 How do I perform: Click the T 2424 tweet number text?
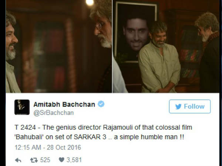tap(25, 128)
